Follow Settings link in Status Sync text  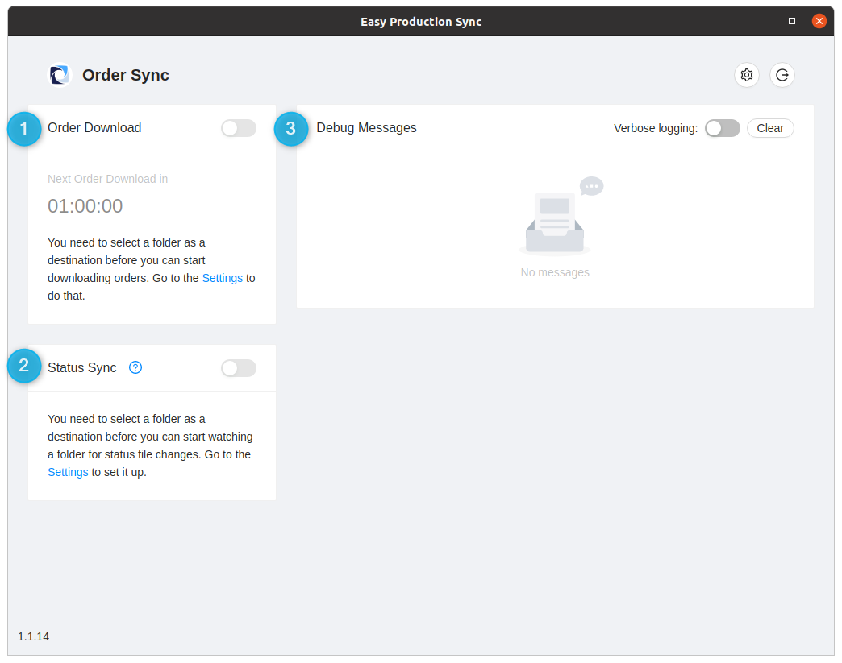[68, 472]
